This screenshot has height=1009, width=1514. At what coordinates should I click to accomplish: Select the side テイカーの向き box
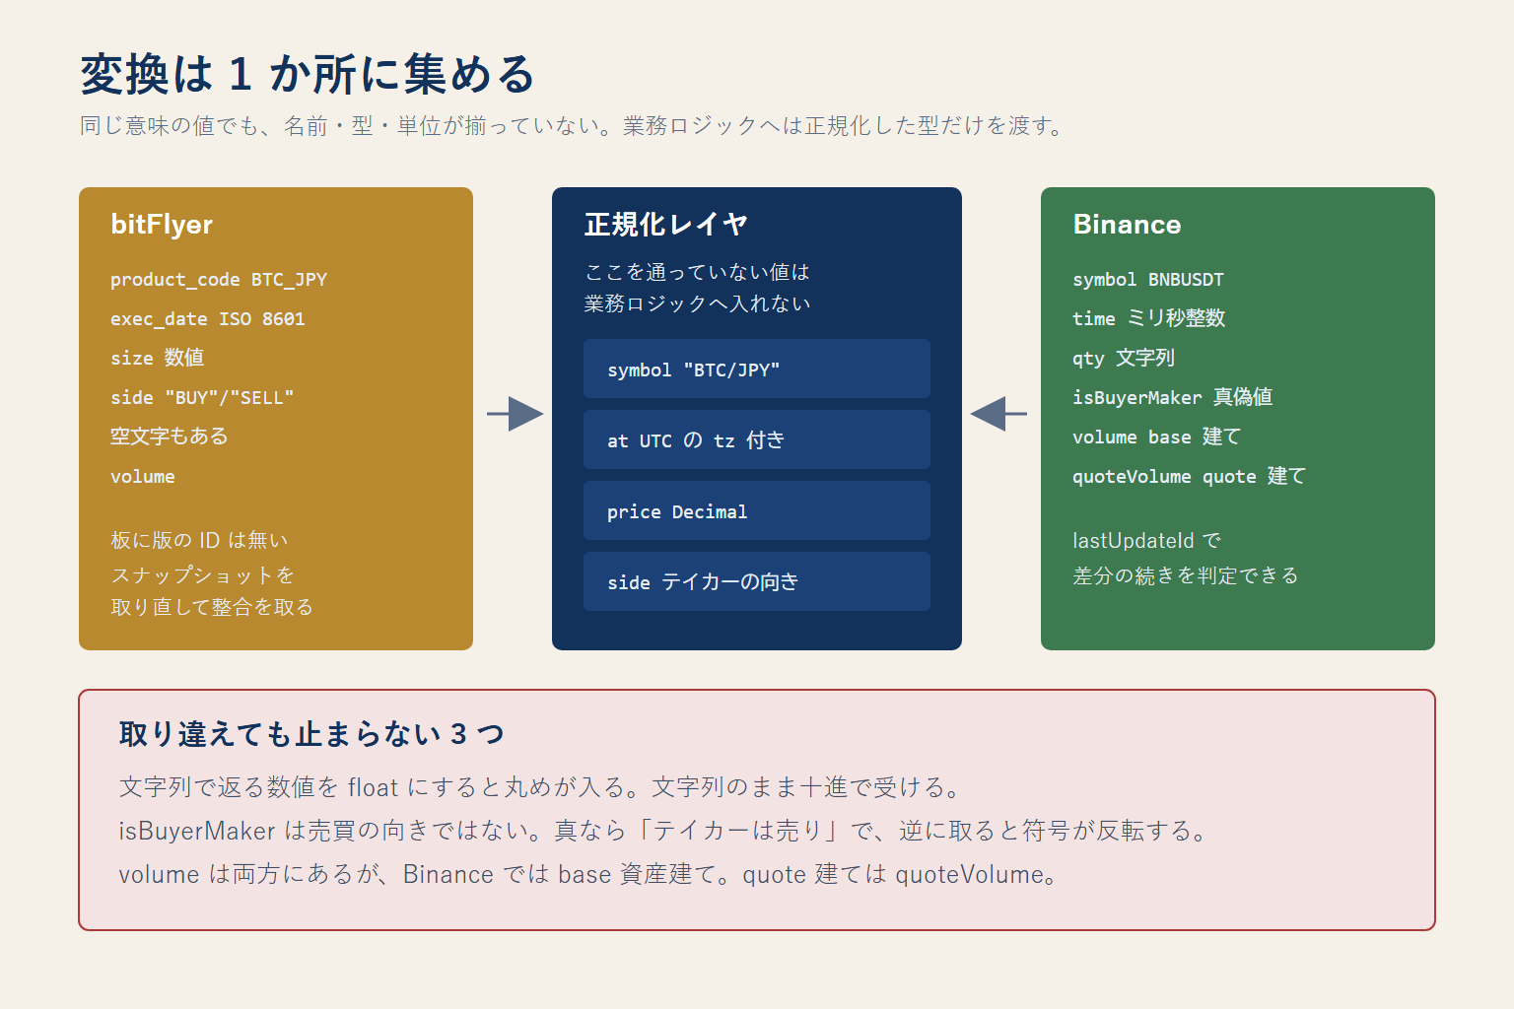click(x=757, y=581)
